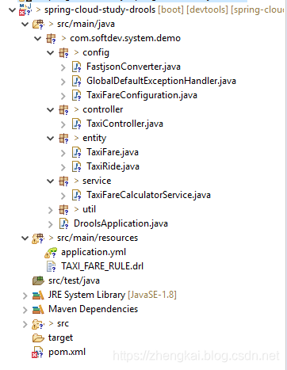The height and width of the screenshot is (370, 287).
Task: Select the pom.xml label
Action: click(67, 353)
